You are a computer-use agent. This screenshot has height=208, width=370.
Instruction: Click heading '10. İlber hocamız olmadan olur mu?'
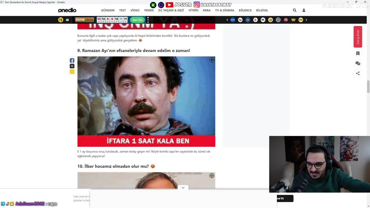pos(116,166)
